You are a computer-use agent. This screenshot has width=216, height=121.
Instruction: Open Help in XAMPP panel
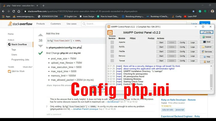pyautogui.click(x=206, y=57)
